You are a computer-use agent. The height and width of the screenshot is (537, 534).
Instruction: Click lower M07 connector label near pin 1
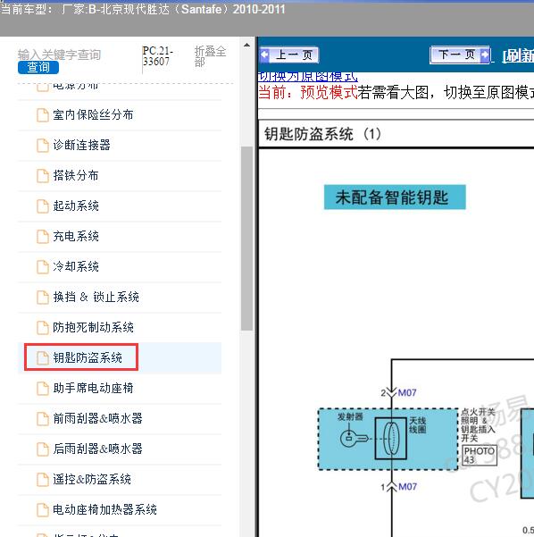pos(407,486)
